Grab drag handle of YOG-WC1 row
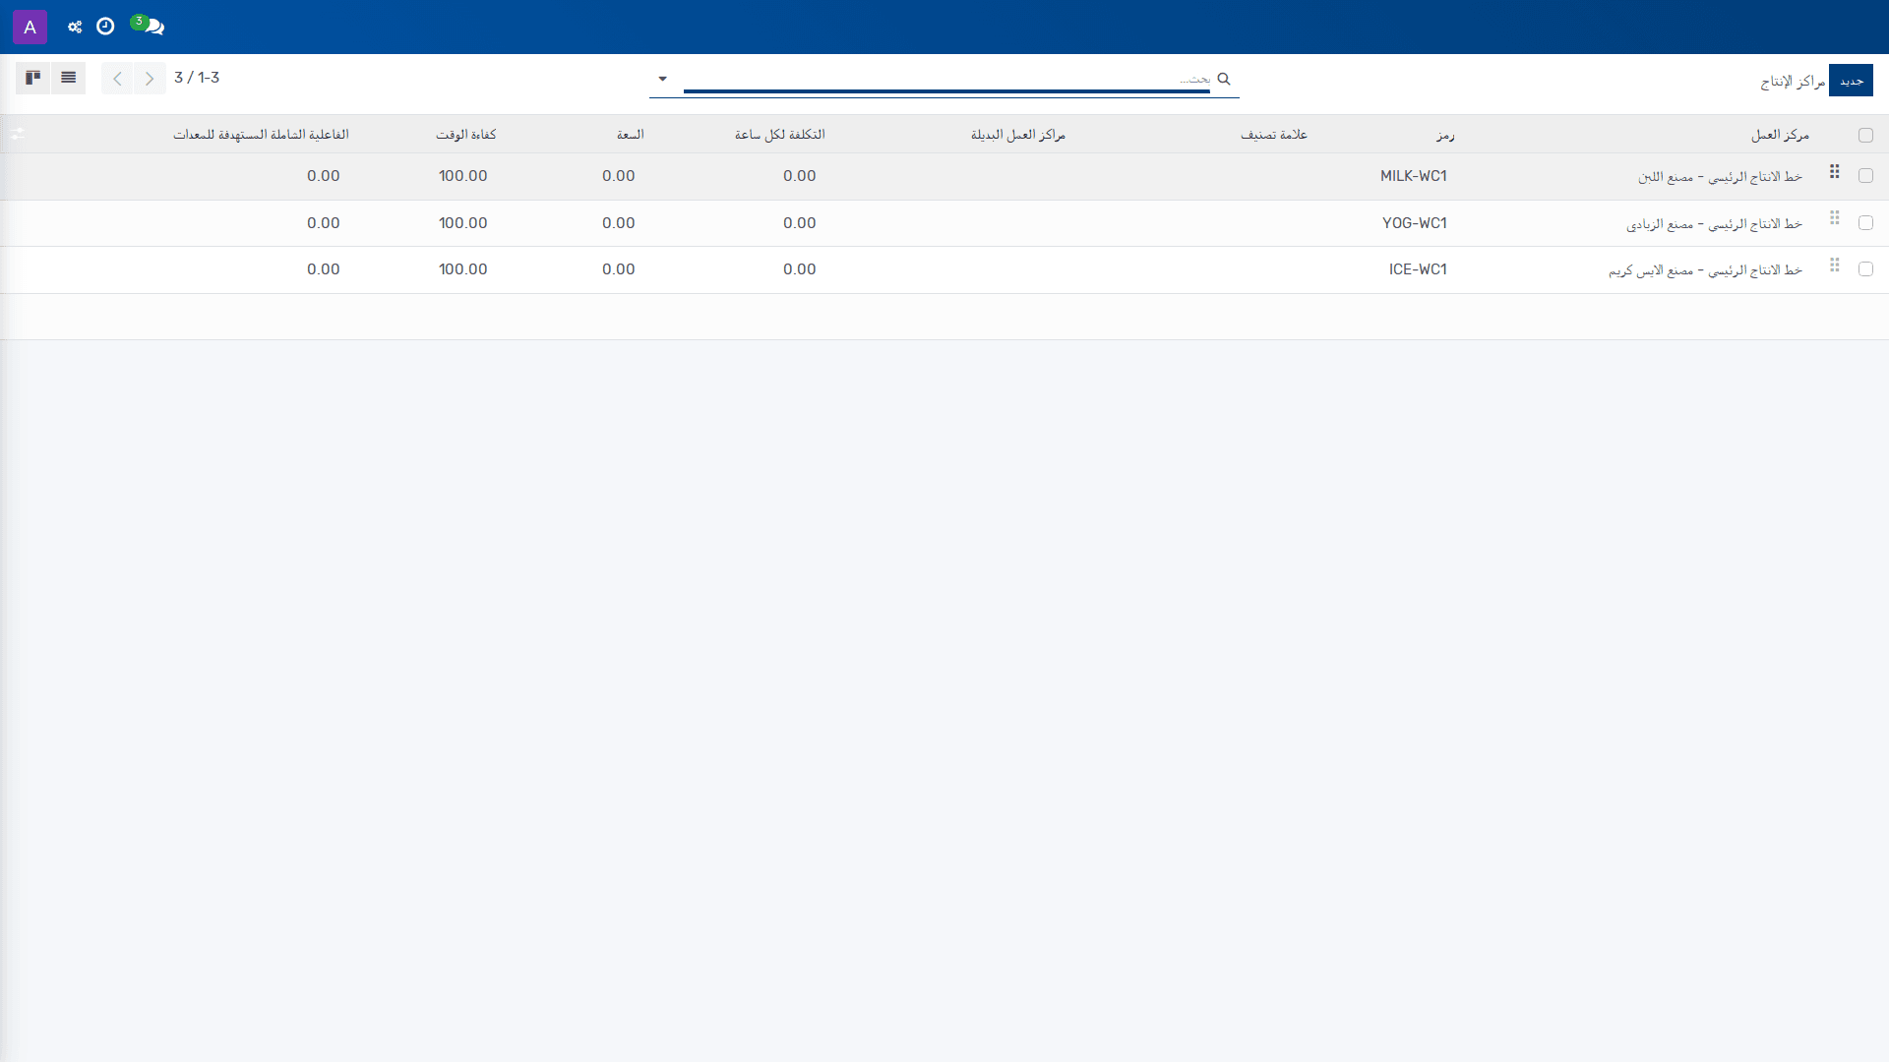 pos(1835,218)
